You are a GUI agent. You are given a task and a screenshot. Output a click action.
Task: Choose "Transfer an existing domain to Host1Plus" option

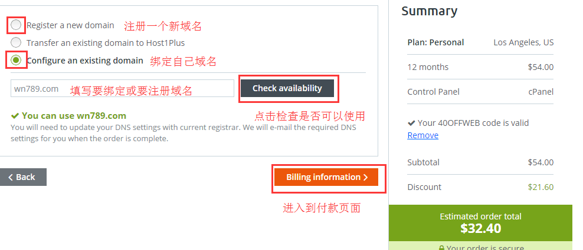(x=16, y=42)
